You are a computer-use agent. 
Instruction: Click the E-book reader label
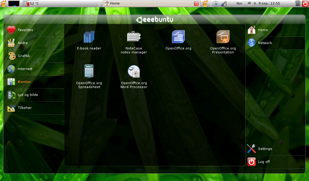click(89, 48)
